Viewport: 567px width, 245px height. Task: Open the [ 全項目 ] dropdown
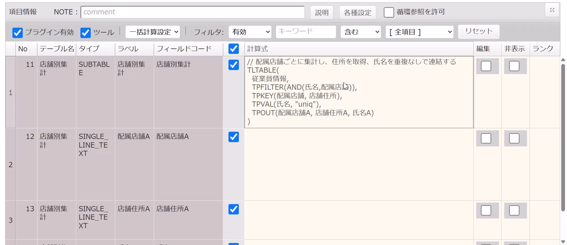coord(419,32)
